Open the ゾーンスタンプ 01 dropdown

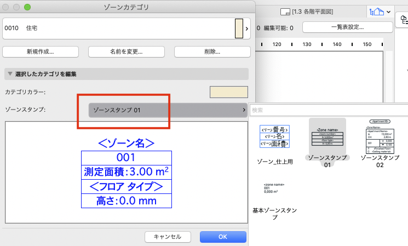click(x=168, y=110)
